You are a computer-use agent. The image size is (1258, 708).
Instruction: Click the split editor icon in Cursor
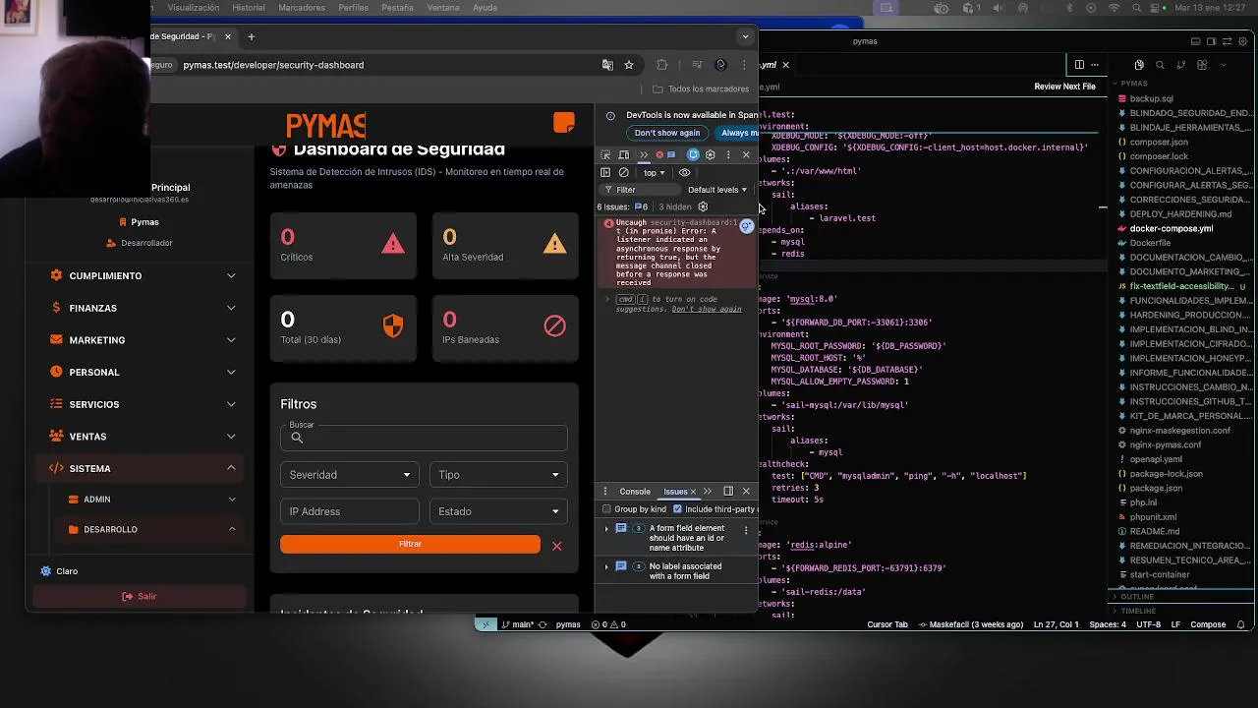[1079, 65]
